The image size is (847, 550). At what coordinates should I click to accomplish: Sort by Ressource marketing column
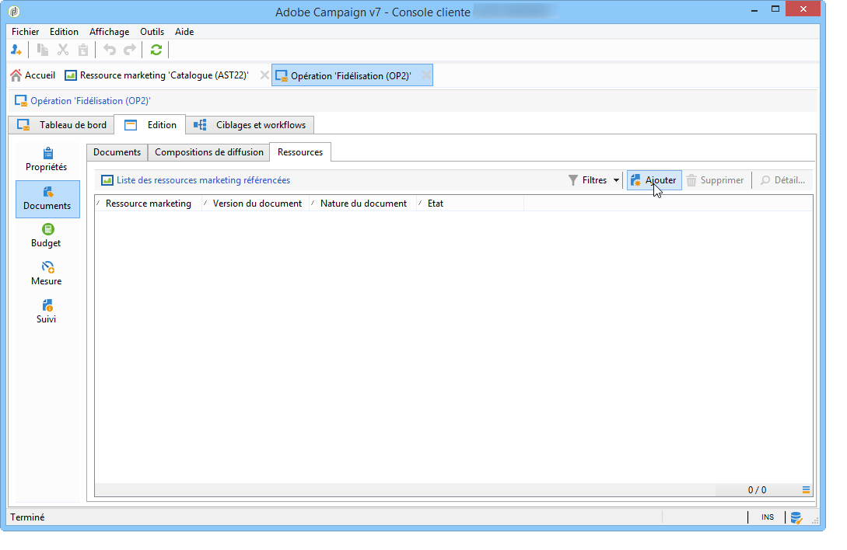[149, 204]
